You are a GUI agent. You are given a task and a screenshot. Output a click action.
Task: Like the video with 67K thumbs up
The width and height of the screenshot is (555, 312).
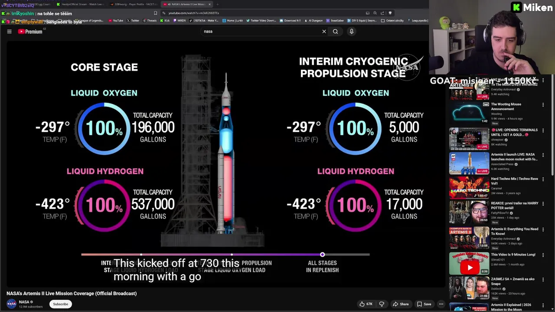point(366,304)
